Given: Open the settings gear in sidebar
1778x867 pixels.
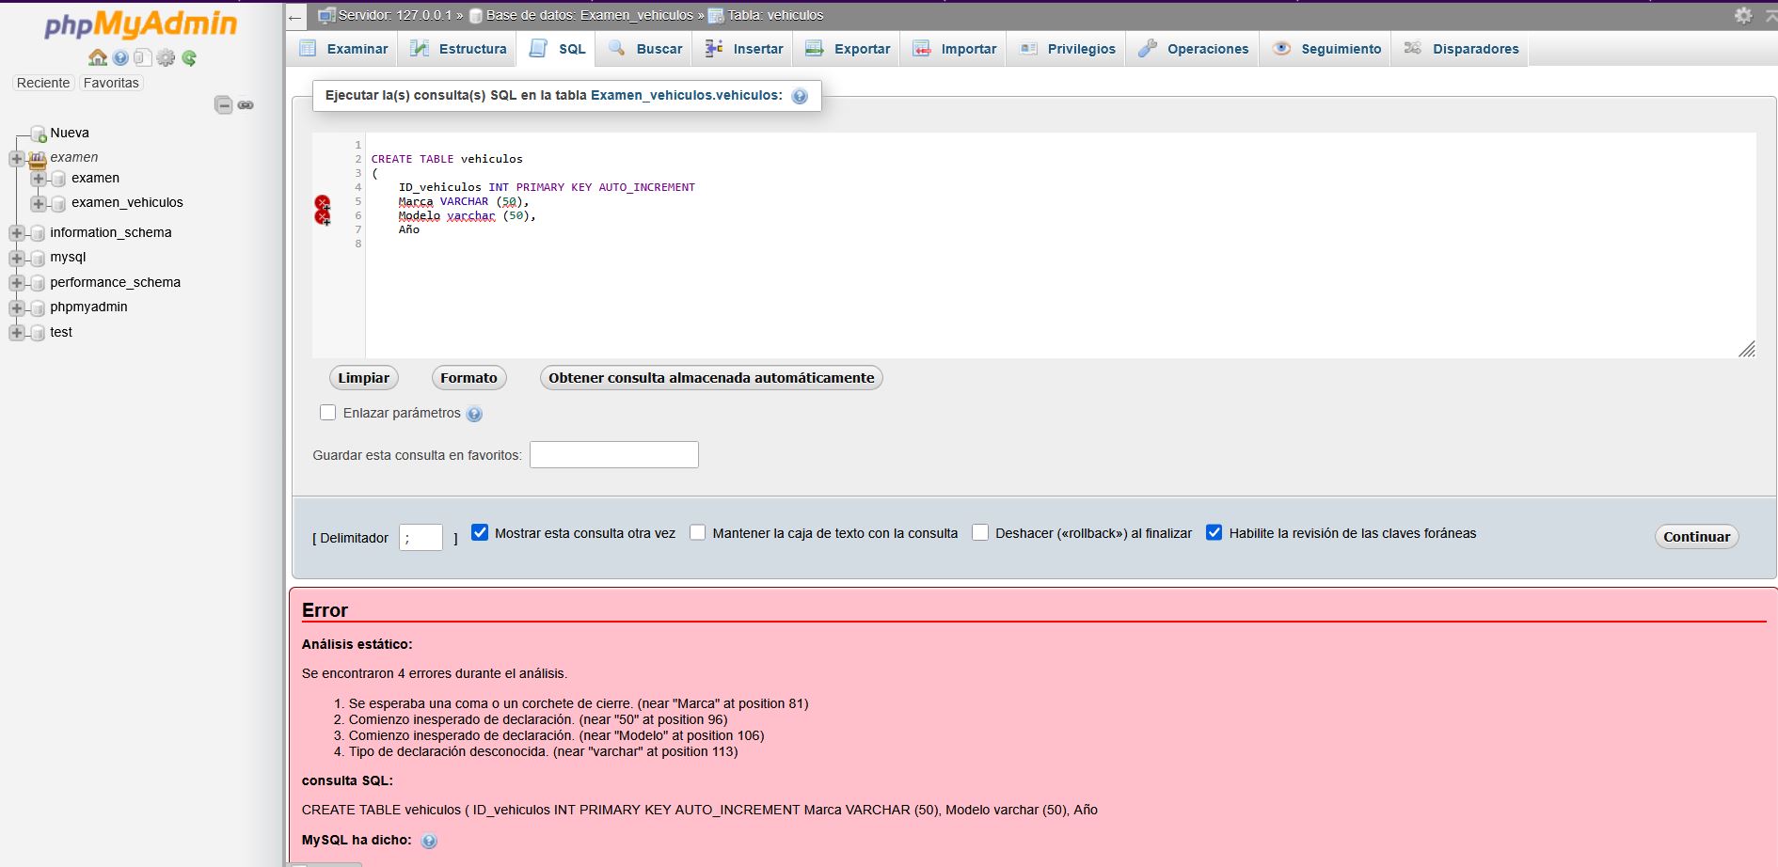Looking at the screenshot, I should [166, 58].
